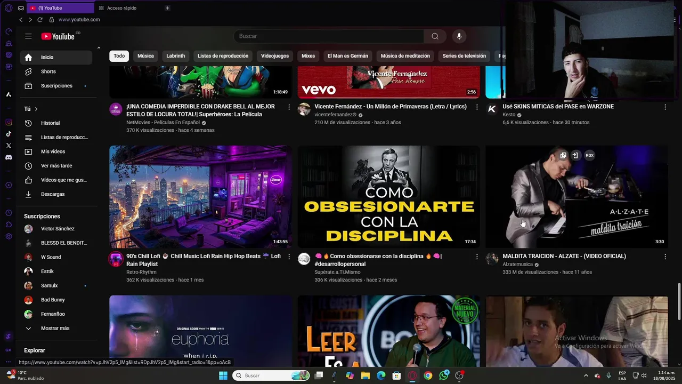The height and width of the screenshot is (384, 682).
Task: Select the Música de meditación chip
Action: click(405, 56)
